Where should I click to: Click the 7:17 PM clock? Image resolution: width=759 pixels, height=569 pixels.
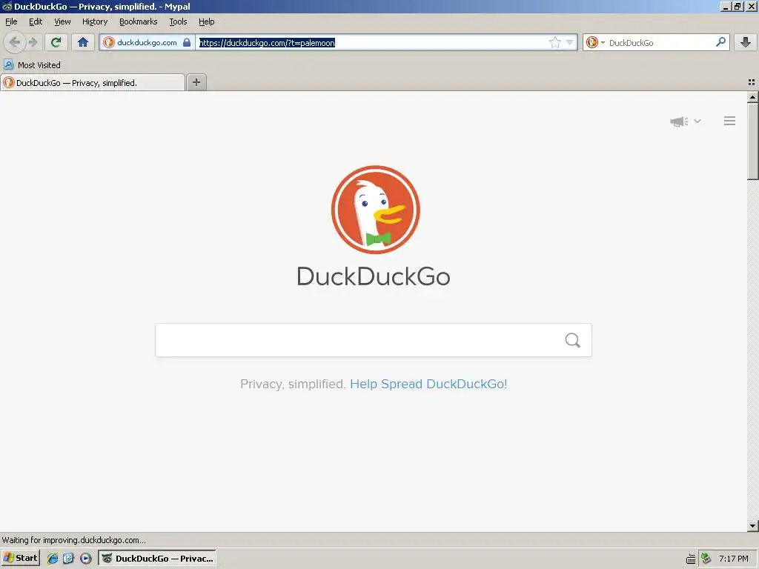pos(733,559)
